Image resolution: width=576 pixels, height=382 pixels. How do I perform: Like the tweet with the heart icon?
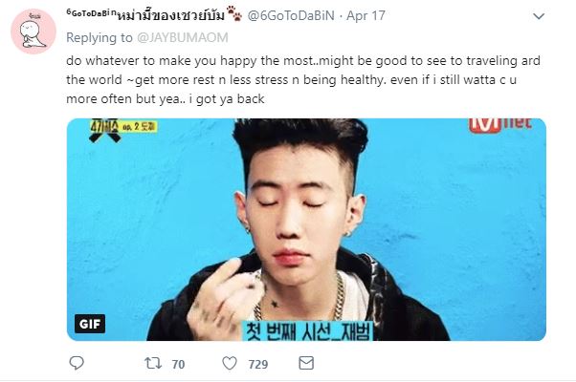click(x=230, y=363)
